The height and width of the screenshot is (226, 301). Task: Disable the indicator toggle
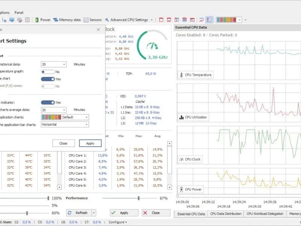[47, 102]
